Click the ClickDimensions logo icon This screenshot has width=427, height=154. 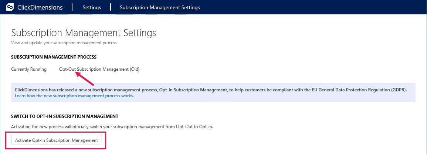click(10, 7)
